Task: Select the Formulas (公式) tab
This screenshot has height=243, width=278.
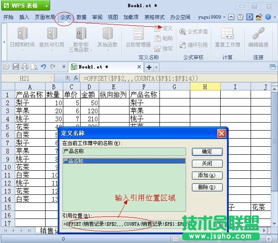Action: [66, 17]
